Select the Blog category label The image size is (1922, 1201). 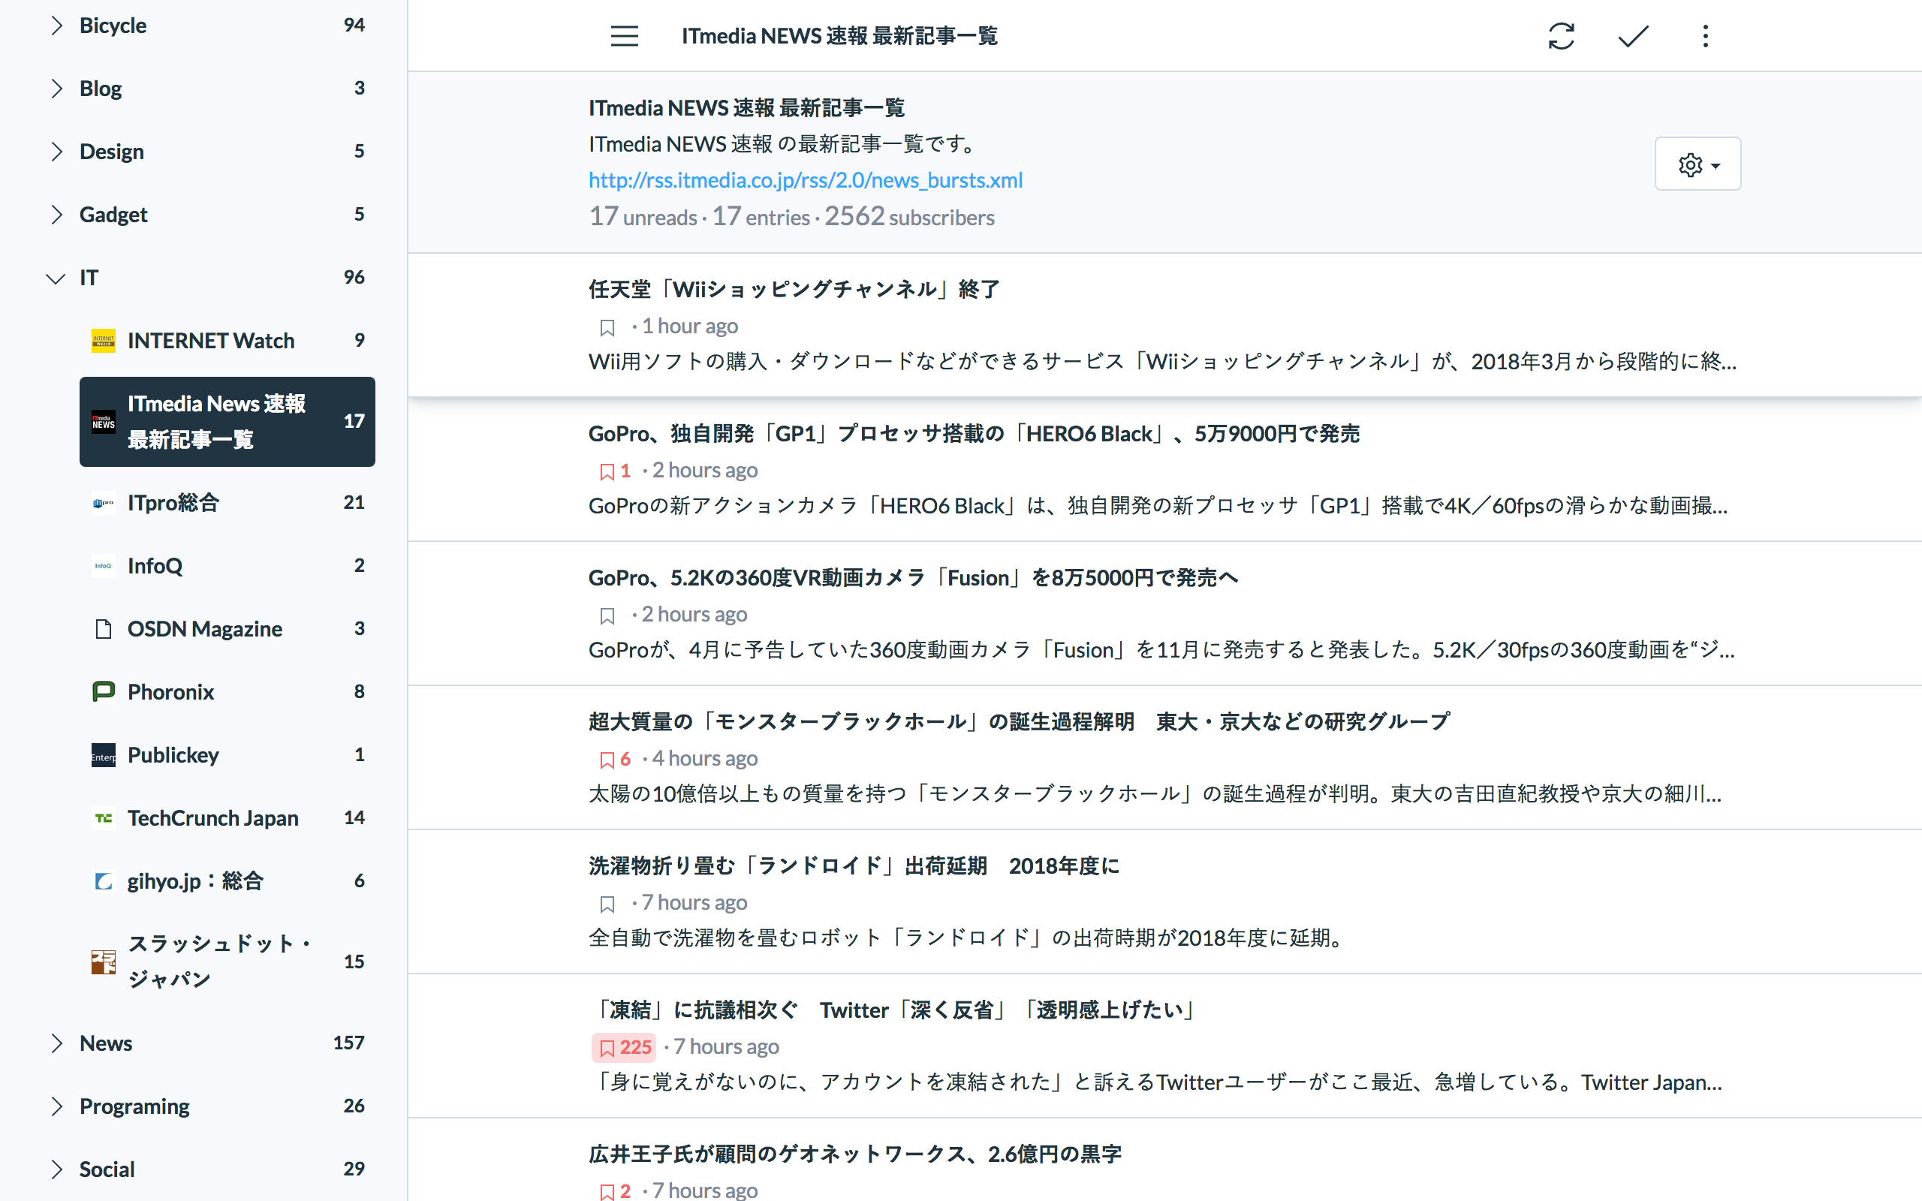(x=101, y=88)
